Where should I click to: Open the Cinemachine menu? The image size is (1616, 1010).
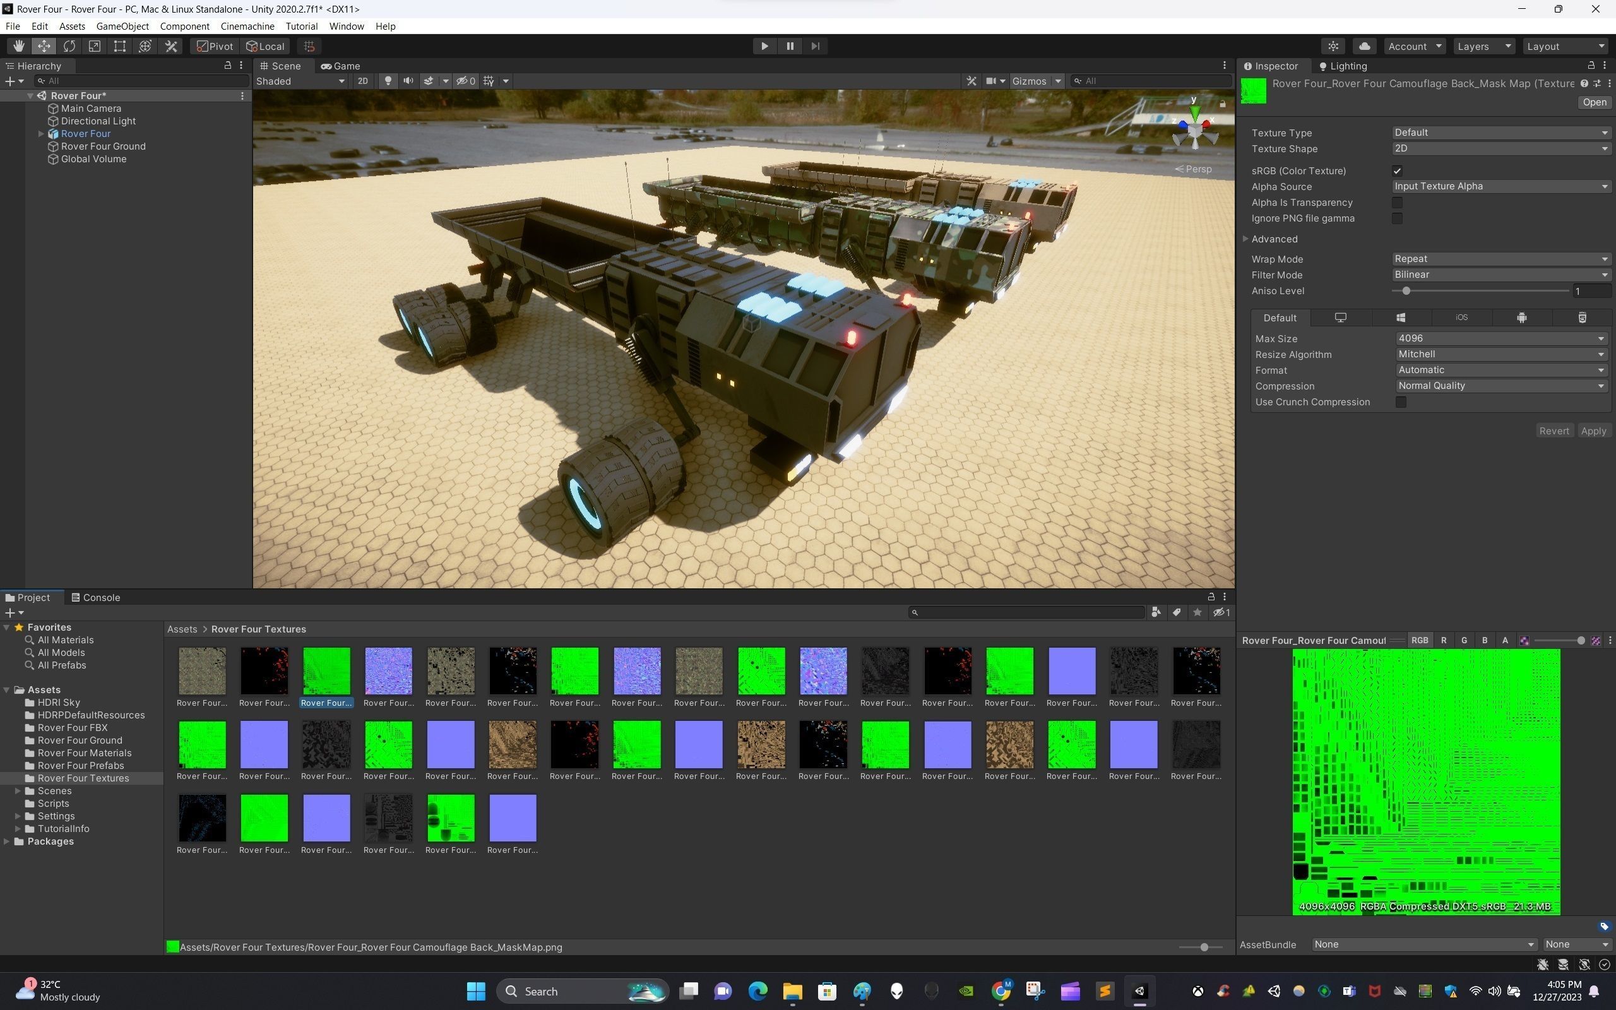247,26
